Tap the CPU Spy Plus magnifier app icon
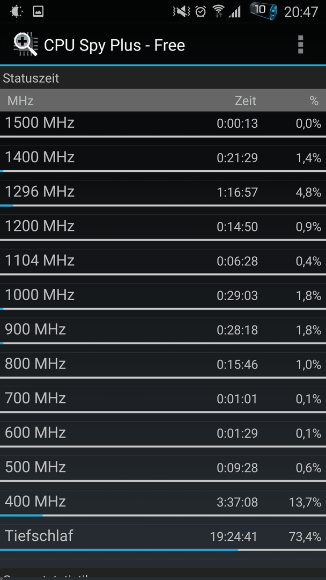The height and width of the screenshot is (580, 326). tap(26, 45)
